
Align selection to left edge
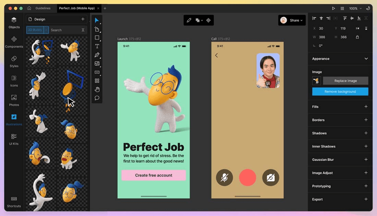coord(314,18)
